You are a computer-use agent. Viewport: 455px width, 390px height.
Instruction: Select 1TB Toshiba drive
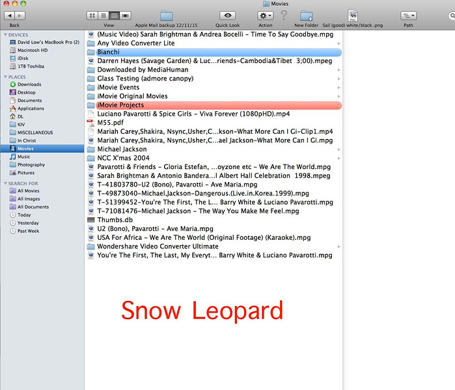pos(27,66)
